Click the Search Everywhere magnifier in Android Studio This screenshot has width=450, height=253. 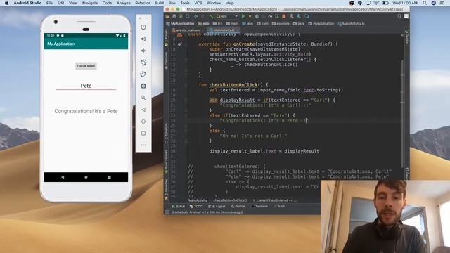(x=399, y=16)
